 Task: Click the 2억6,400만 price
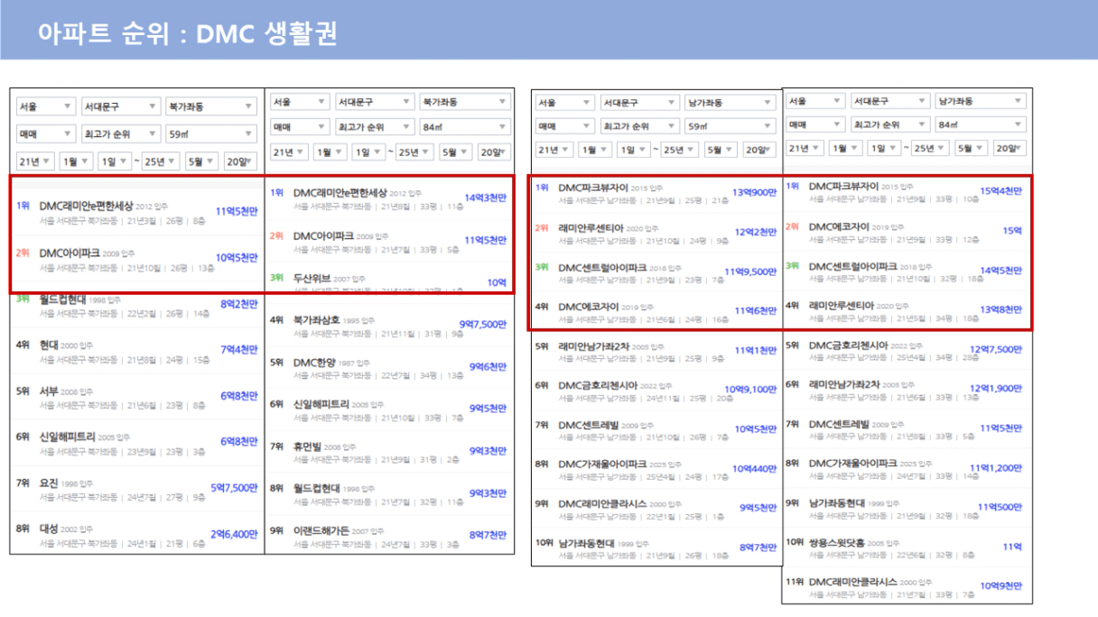click(x=234, y=534)
